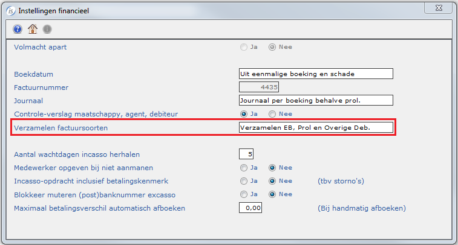458x245 pixels.
Task: Click the Maximaal betalingsverschil amount field
Action: (x=252, y=208)
